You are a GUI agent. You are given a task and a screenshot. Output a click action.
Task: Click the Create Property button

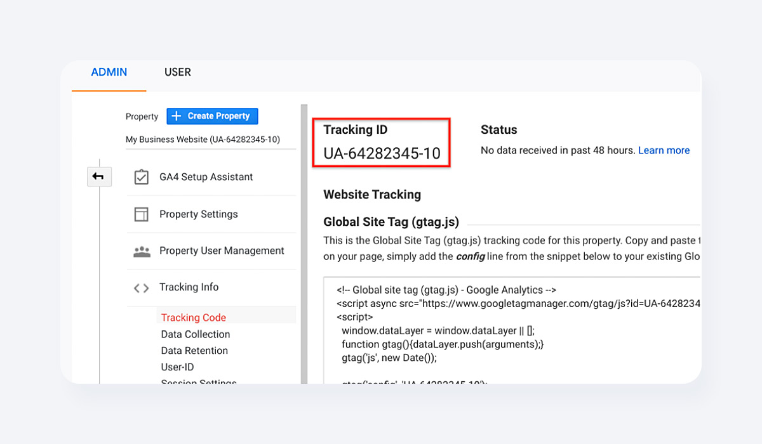coord(213,116)
